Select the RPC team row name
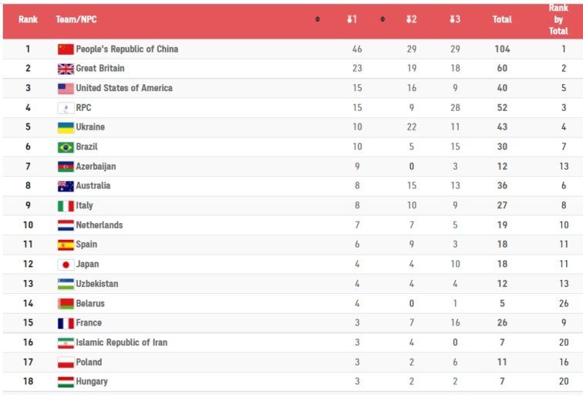Image resolution: width=583 pixels, height=395 pixels. [x=83, y=108]
